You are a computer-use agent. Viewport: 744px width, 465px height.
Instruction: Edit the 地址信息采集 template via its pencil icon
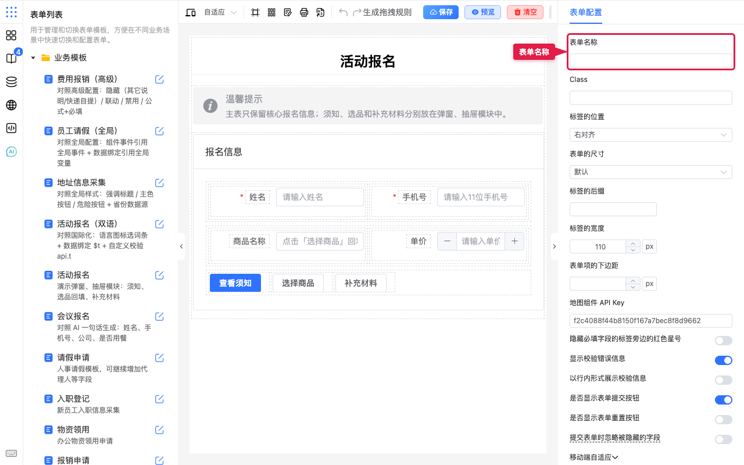(159, 183)
